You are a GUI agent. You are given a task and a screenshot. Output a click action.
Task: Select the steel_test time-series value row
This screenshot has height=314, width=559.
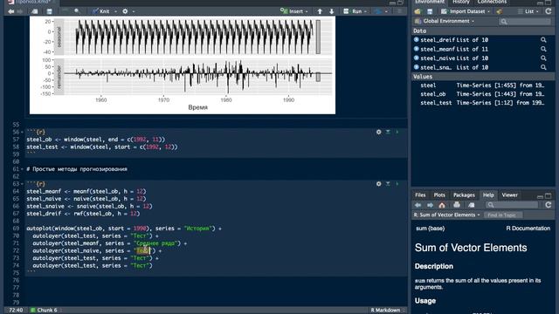(x=483, y=103)
